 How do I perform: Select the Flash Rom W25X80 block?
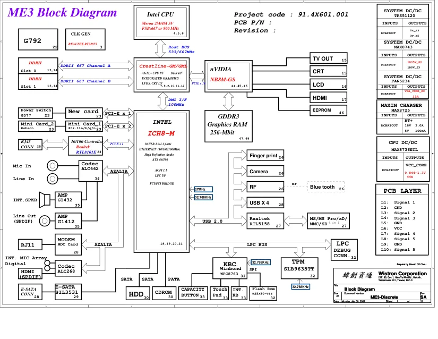coord(263,293)
